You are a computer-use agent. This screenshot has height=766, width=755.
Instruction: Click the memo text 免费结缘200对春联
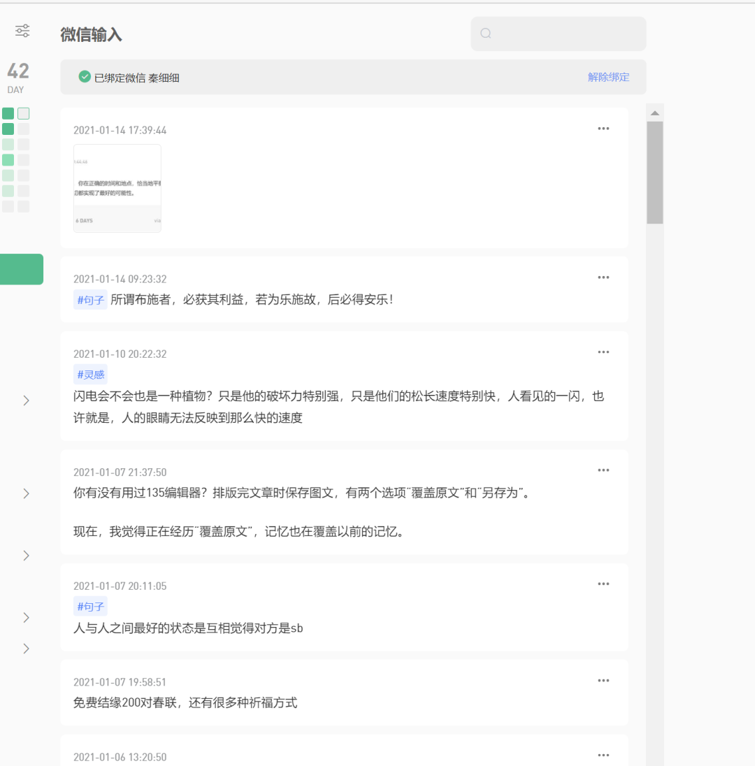coord(185,703)
